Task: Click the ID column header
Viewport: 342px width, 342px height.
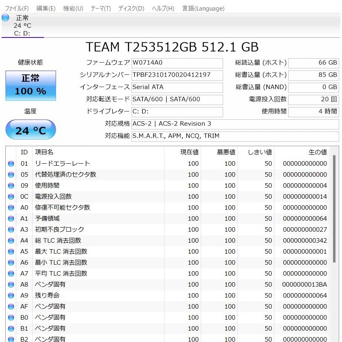Action: [24, 152]
